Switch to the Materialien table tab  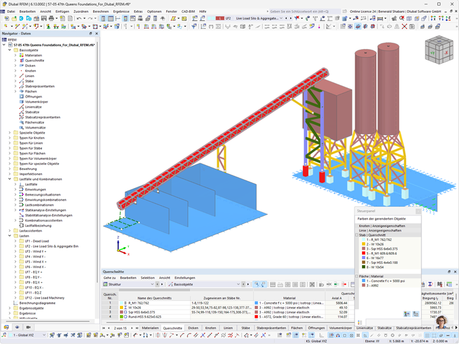click(150, 328)
